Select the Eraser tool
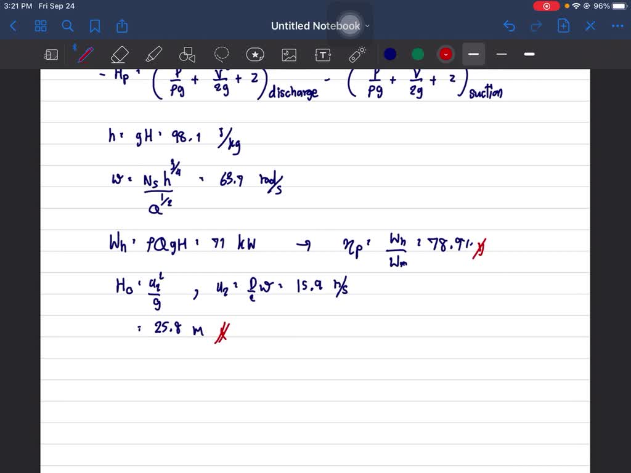This screenshot has height=473, width=631. click(120, 54)
